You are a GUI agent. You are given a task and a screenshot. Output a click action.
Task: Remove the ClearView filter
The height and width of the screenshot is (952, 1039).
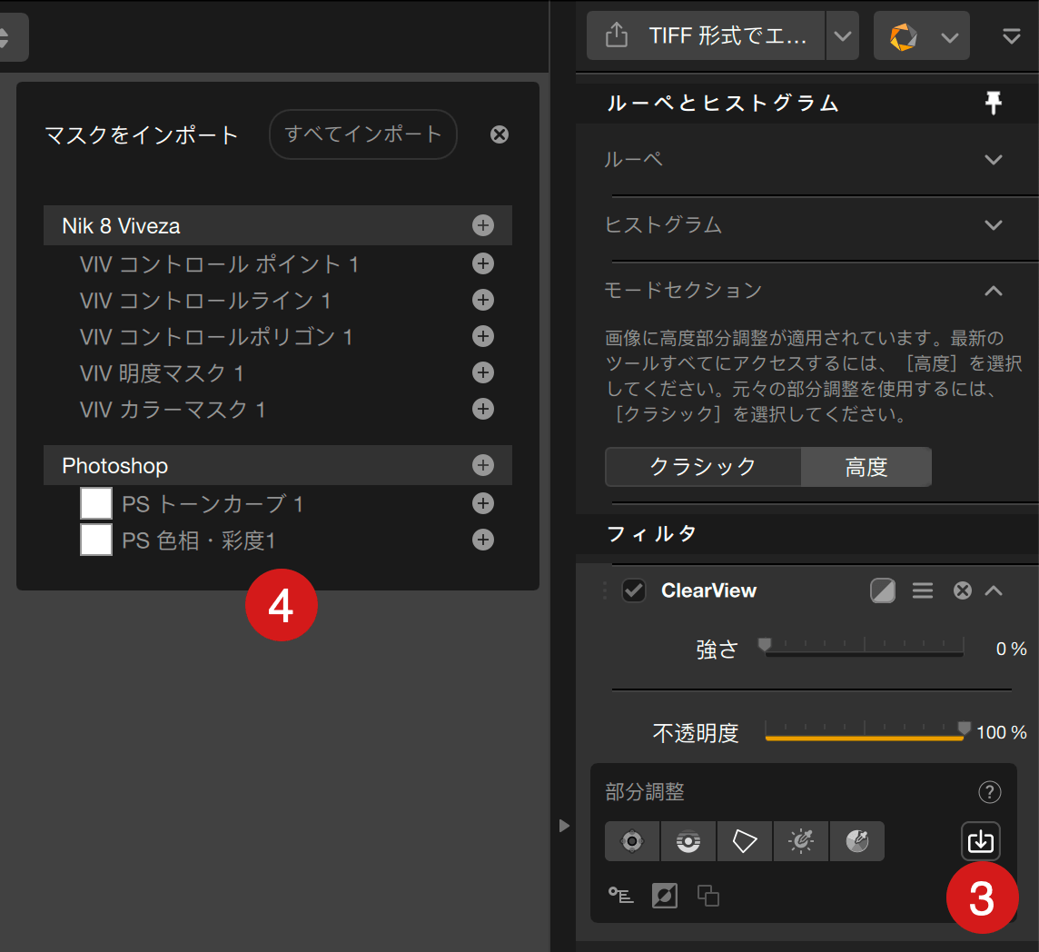[x=963, y=590]
